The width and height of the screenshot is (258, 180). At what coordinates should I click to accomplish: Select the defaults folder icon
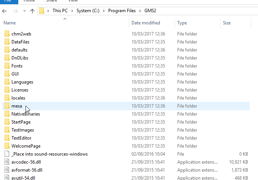(7, 50)
